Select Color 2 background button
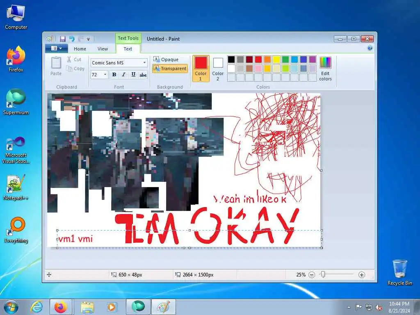 218,68
